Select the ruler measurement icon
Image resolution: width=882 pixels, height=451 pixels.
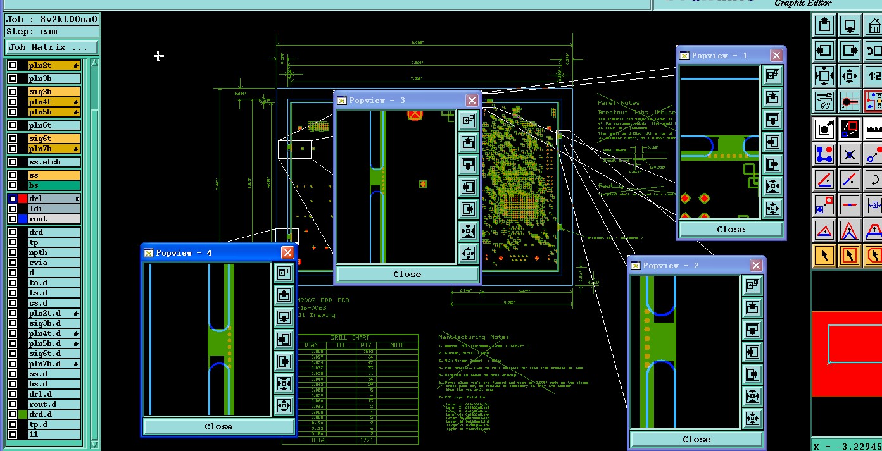[874, 129]
